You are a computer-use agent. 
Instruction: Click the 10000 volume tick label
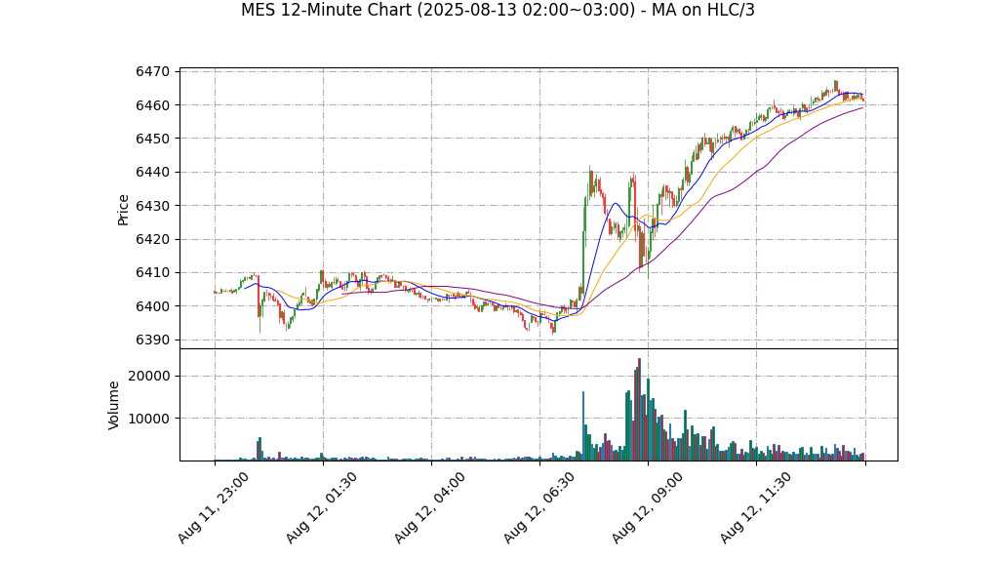click(149, 419)
